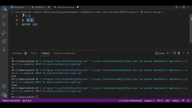Open errors and warnings count in status bar
This screenshot has height=108, width=192.
[27, 101]
